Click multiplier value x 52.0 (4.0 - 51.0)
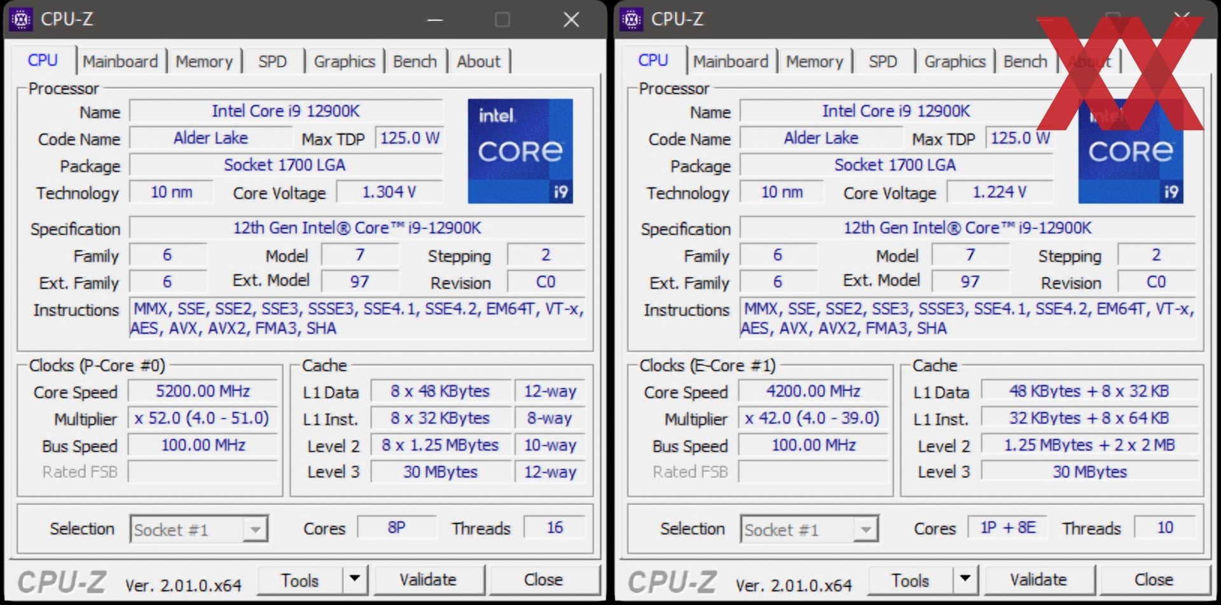Screen dimensions: 1221x605 [203, 418]
